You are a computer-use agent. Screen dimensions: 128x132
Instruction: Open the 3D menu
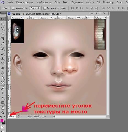pyautogui.click(x=98, y=2)
